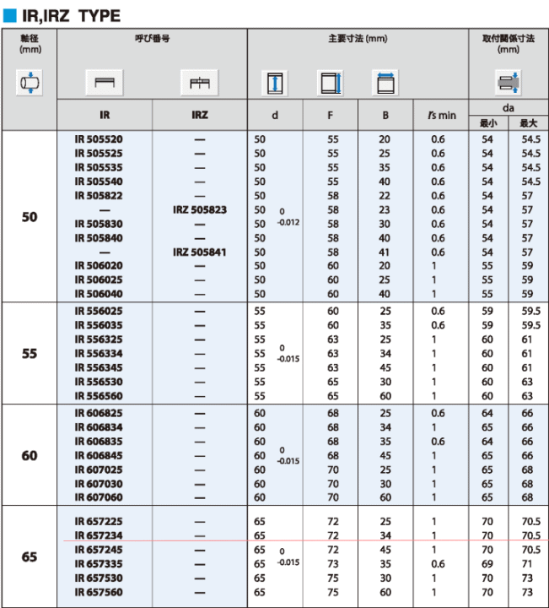Click the -0.012 tolerance value
The height and width of the screenshot is (608, 549).
[x=288, y=222]
